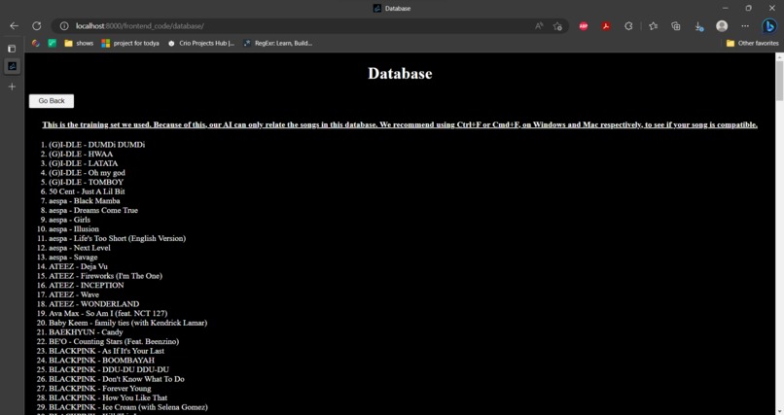Select BLACKPINK - As If It's Your Last
Screen dimensions: 784x415
click(x=106, y=351)
